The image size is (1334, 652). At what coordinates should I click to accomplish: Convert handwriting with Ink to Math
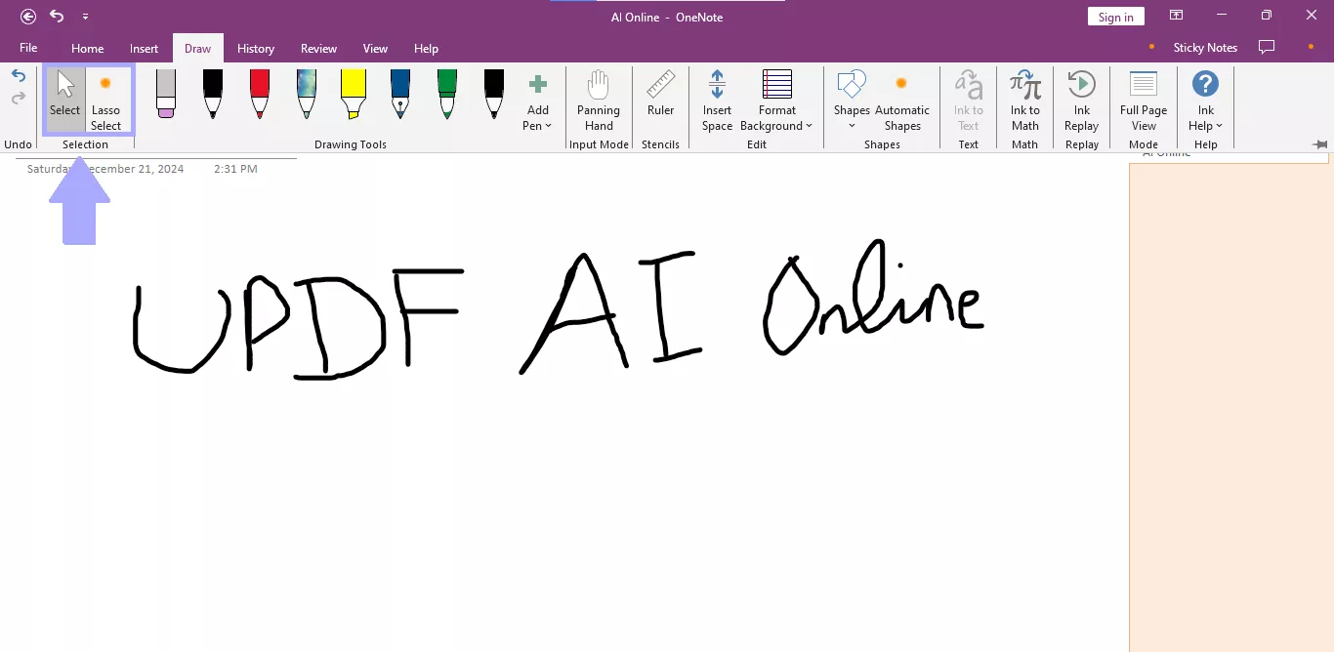click(1024, 101)
